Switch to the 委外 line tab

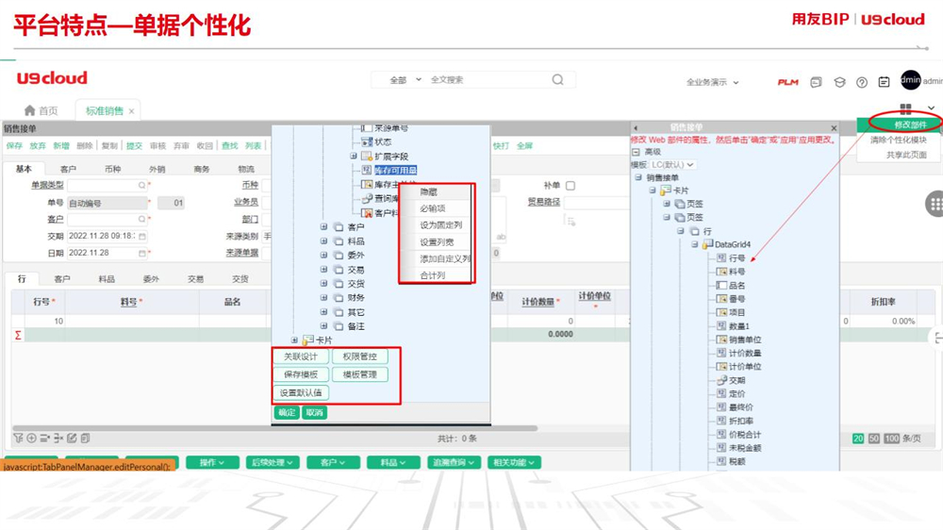tap(151, 279)
